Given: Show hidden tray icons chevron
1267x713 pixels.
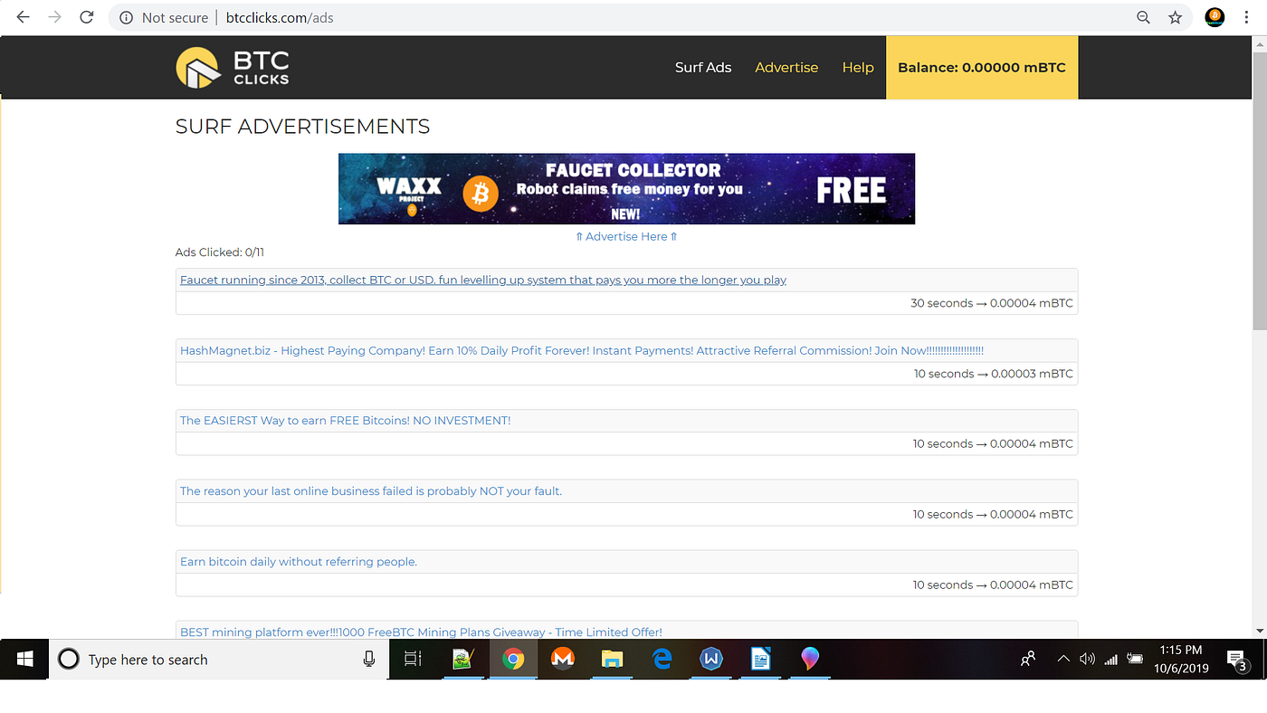Looking at the screenshot, I should 1063,660.
